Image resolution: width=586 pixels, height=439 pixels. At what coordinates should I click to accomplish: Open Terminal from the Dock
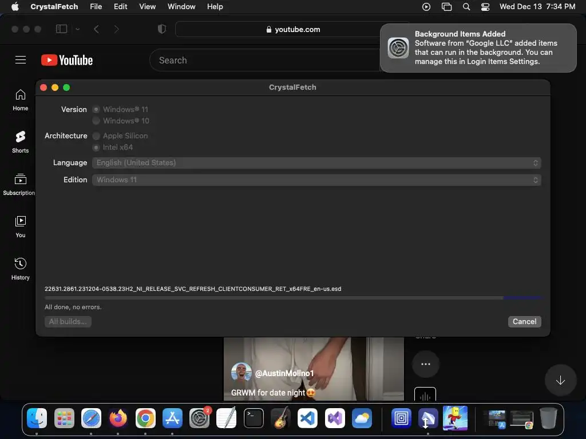[254, 418]
